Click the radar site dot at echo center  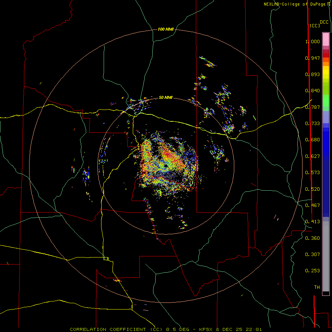pos(166,166)
